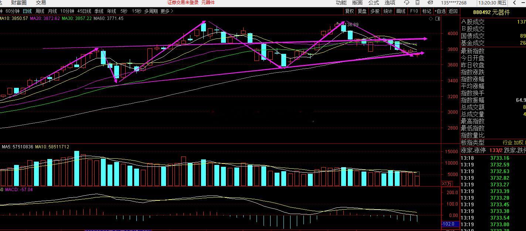Click the 返回 button

(x=453, y=11)
